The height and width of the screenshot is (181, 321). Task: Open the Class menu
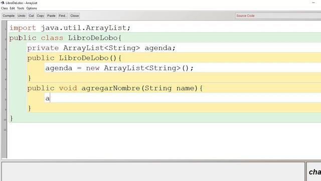click(5, 8)
